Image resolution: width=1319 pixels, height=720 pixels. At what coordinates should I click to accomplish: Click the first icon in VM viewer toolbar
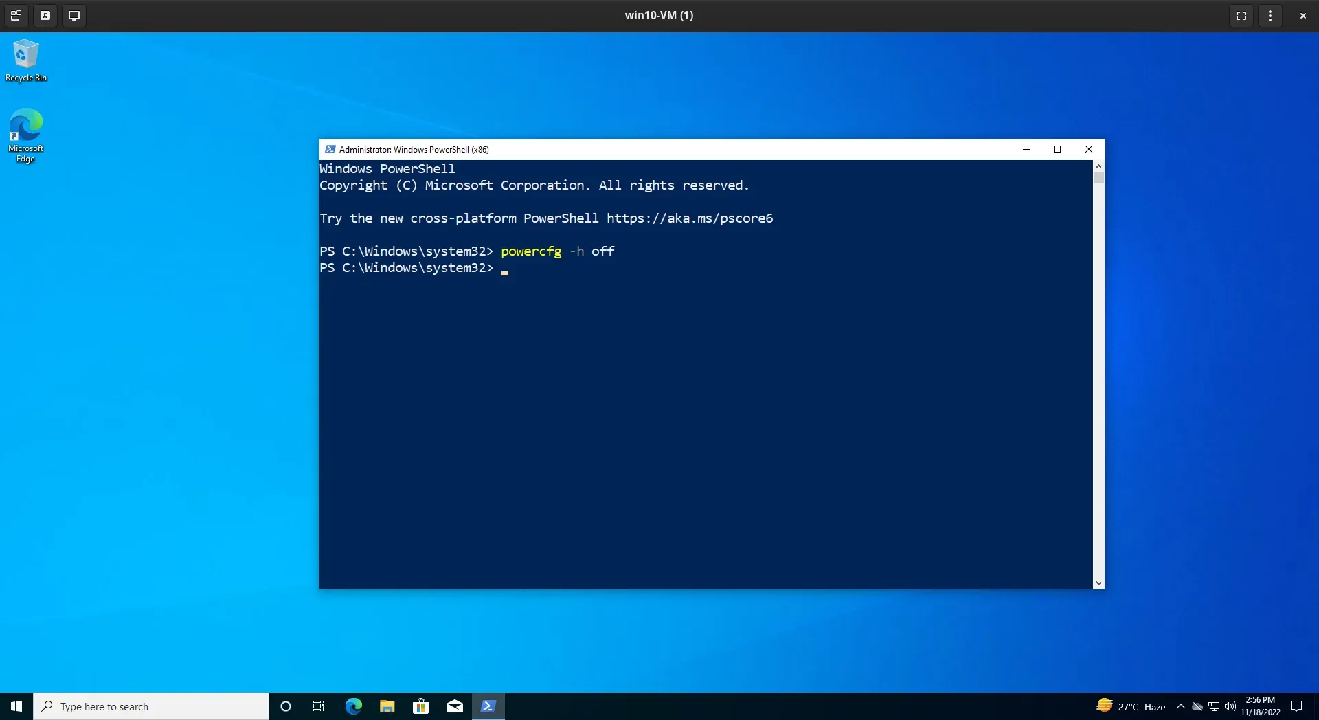tap(16, 15)
